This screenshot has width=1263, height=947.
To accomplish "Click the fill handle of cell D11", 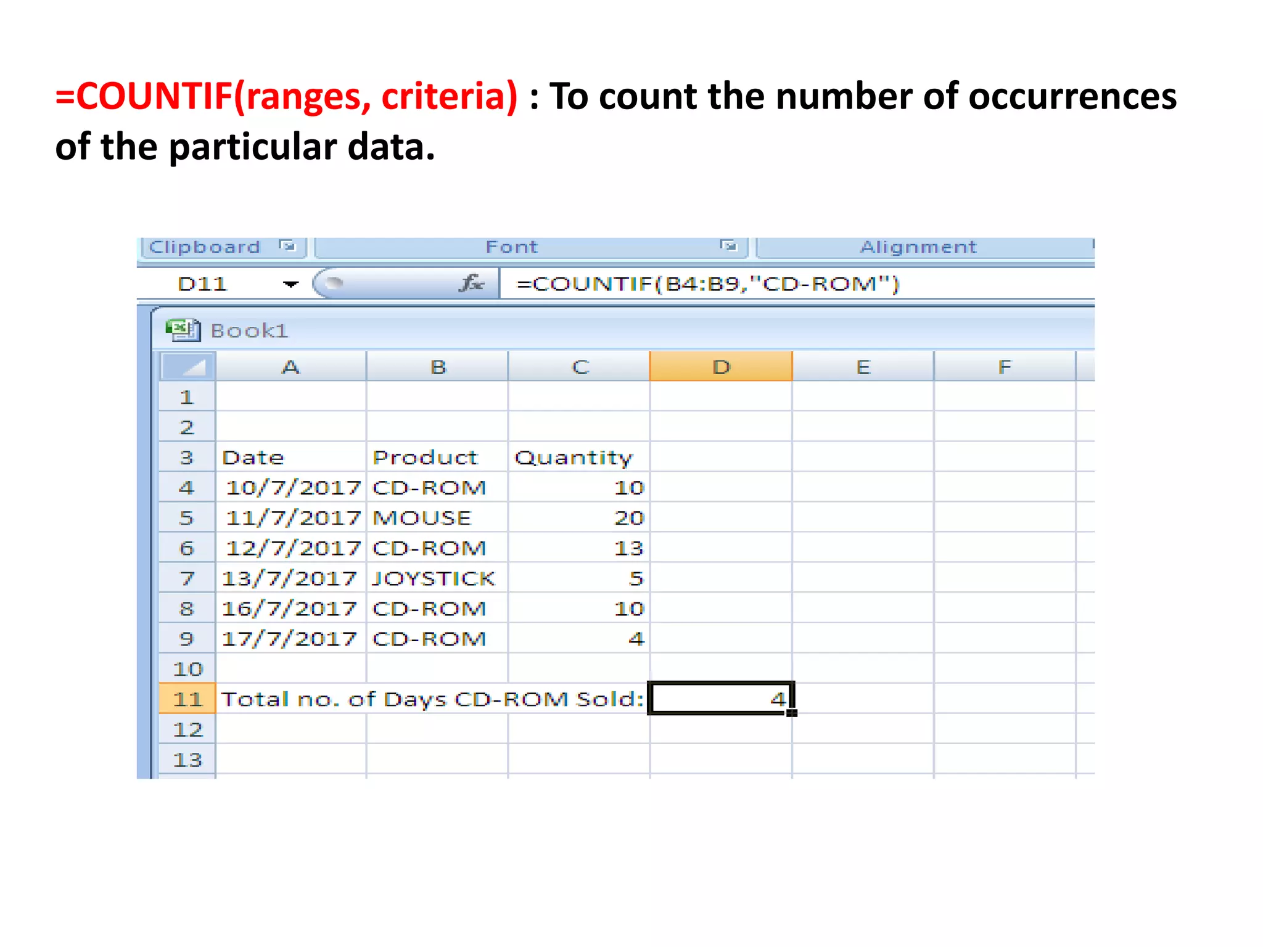I will [792, 713].
